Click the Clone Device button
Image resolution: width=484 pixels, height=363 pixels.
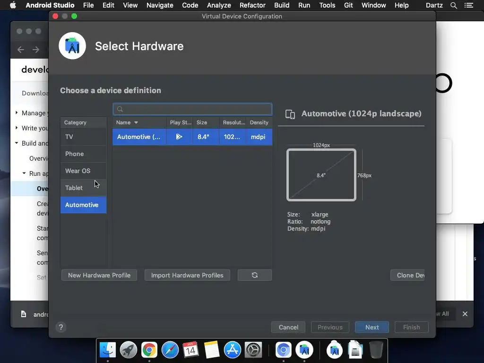point(407,276)
